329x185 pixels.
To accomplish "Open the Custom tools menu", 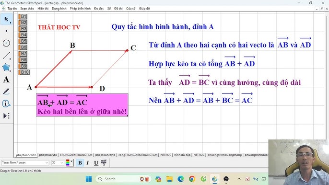I will [x=7, y=116].
